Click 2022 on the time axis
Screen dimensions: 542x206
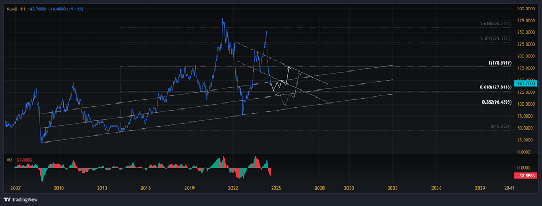coord(233,188)
